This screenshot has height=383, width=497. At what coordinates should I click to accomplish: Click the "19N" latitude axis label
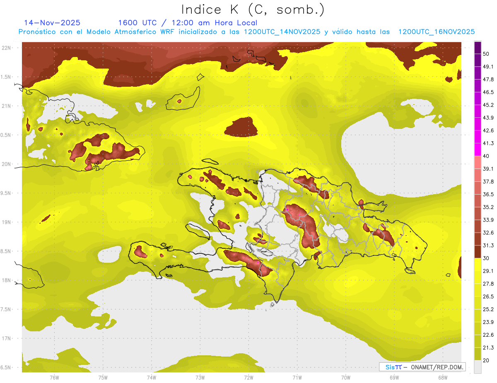coord(7,222)
